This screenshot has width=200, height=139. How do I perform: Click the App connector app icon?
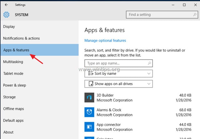tap(89, 127)
